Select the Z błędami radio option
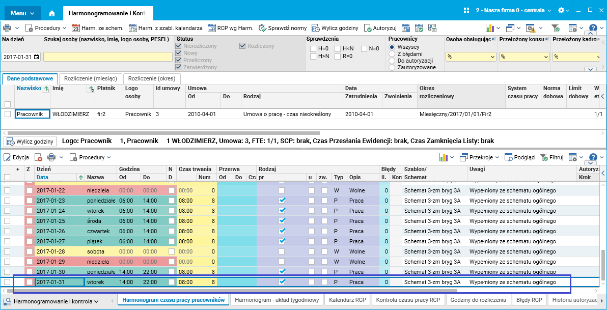 [x=392, y=53]
